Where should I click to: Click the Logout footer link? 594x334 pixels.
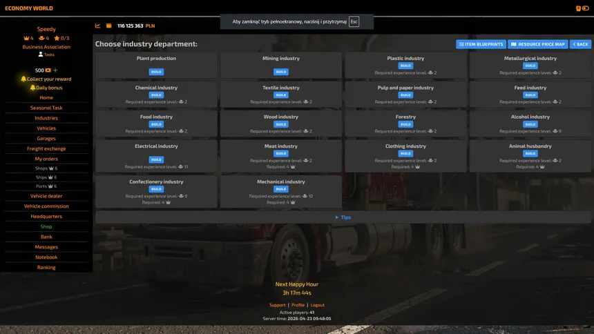pos(317,305)
